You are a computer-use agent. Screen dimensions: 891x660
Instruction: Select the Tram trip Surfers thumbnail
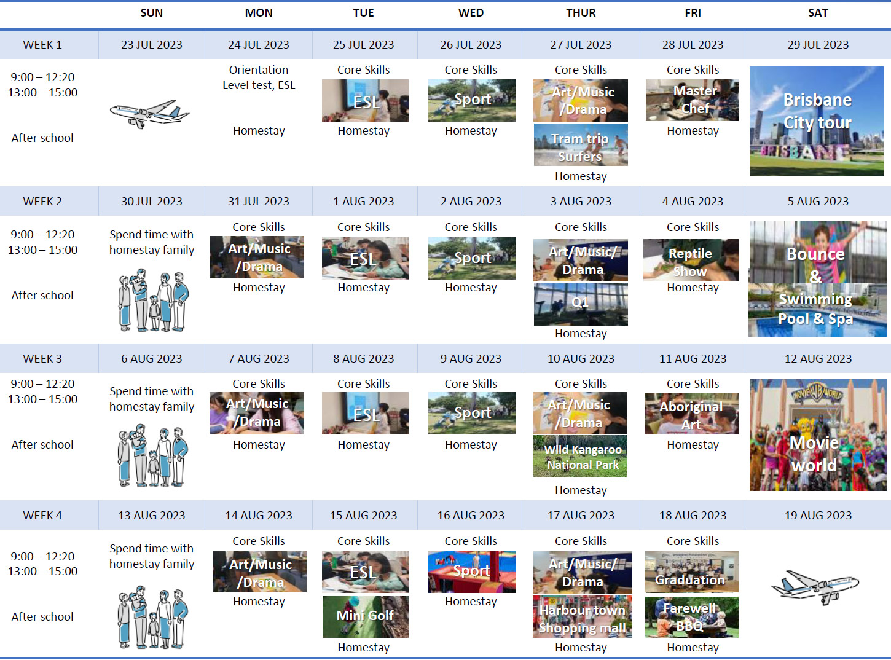(x=581, y=145)
